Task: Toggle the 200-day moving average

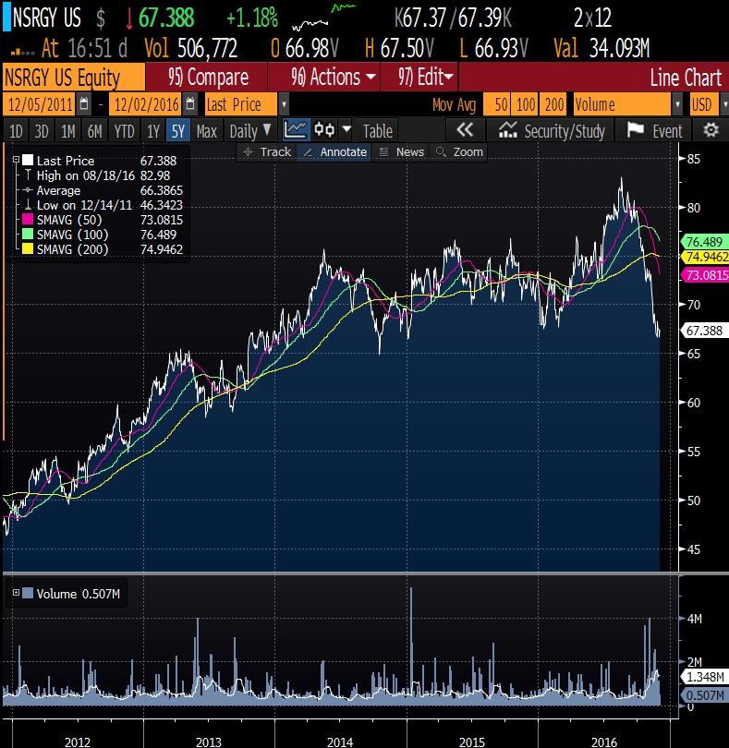Action: [x=554, y=104]
